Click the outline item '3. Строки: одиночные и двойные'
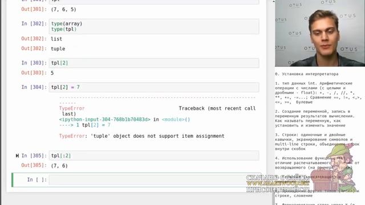The image size is (365, 205). [317, 142]
